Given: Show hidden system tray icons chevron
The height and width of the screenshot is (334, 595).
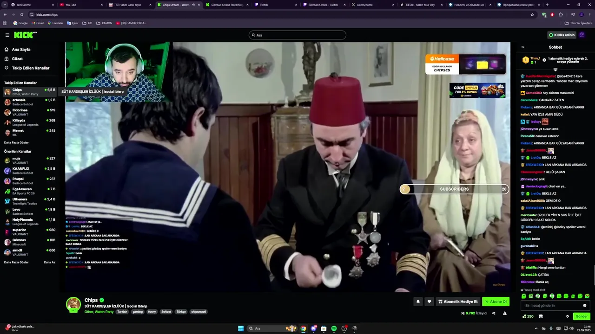Looking at the screenshot, I should tap(536, 328).
